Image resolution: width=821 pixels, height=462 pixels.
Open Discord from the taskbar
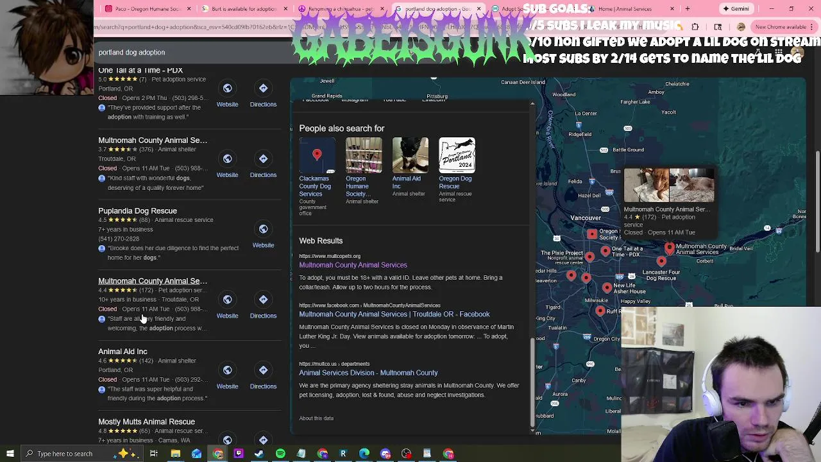click(x=385, y=454)
